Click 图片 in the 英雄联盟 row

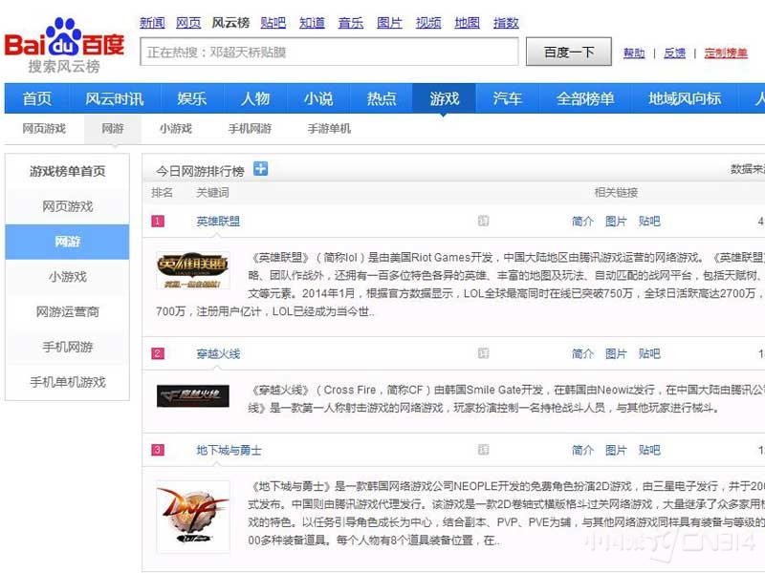click(616, 222)
